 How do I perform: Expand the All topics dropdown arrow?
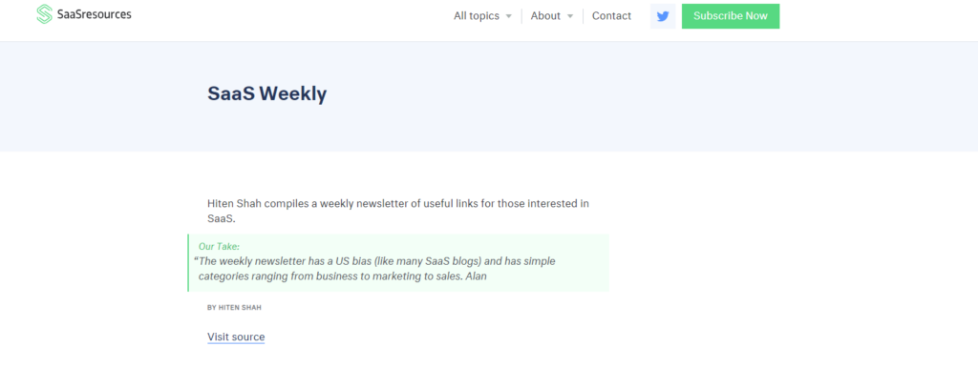508,17
